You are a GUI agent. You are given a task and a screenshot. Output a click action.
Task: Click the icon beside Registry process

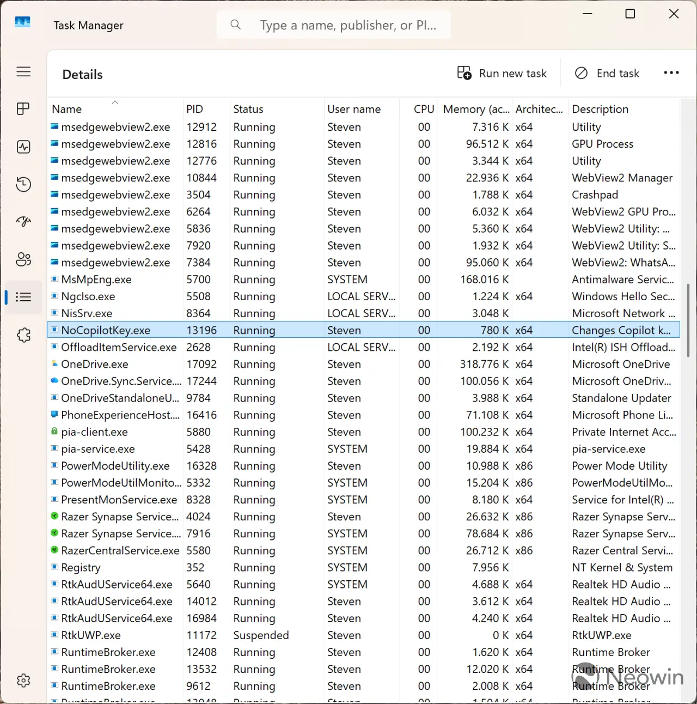pyautogui.click(x=54, y=567)
